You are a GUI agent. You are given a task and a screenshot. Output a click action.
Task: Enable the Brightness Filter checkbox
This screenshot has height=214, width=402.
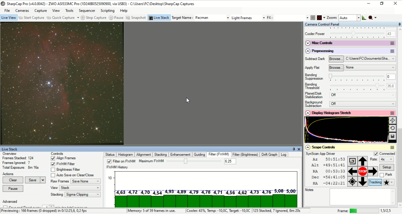coord(53,169)
